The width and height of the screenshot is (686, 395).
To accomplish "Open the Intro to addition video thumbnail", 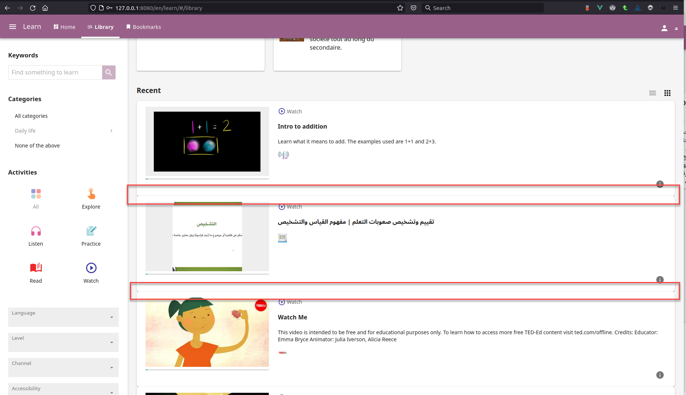I will pyautogui.click(x=207, y=142).
